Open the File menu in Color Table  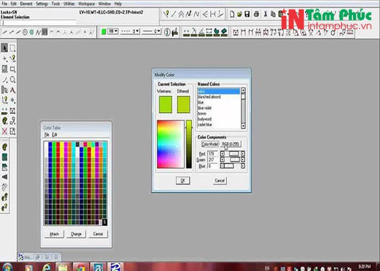pos(47,134)
